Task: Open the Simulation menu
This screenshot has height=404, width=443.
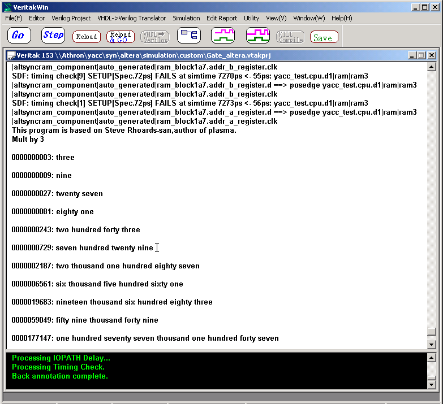Action: [x=186, y=18]
